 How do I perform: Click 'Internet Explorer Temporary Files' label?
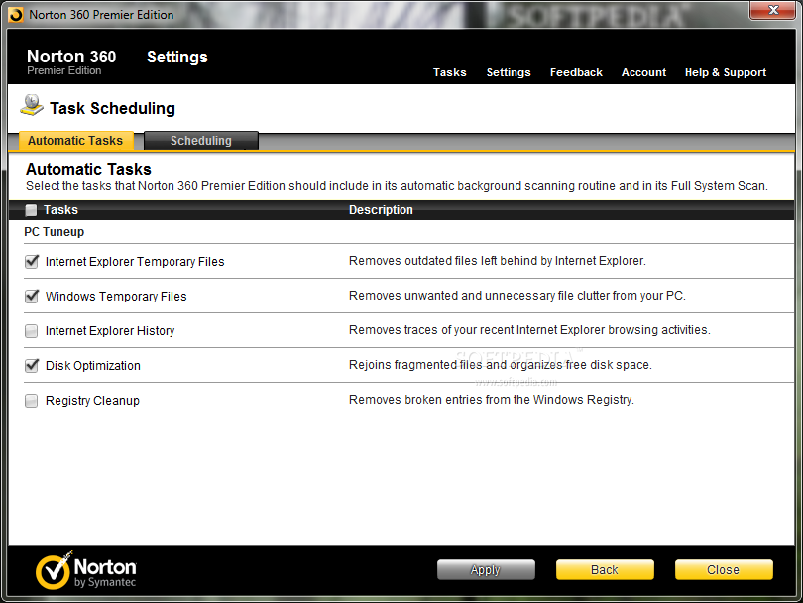point(135,261)
